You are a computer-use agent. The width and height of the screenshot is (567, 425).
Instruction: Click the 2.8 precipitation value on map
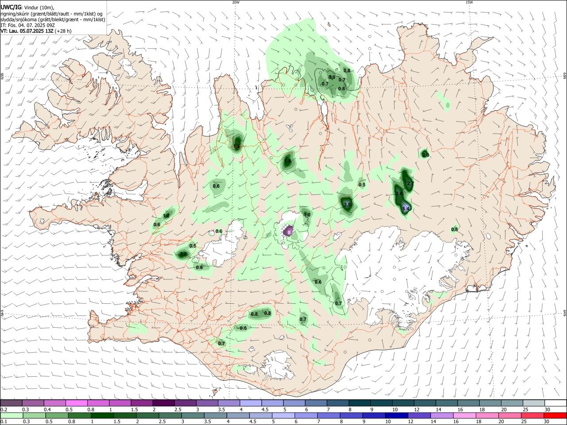pos(426,155)
